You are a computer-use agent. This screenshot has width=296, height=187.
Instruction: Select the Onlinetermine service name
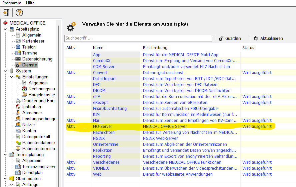[x=106, y=144]
